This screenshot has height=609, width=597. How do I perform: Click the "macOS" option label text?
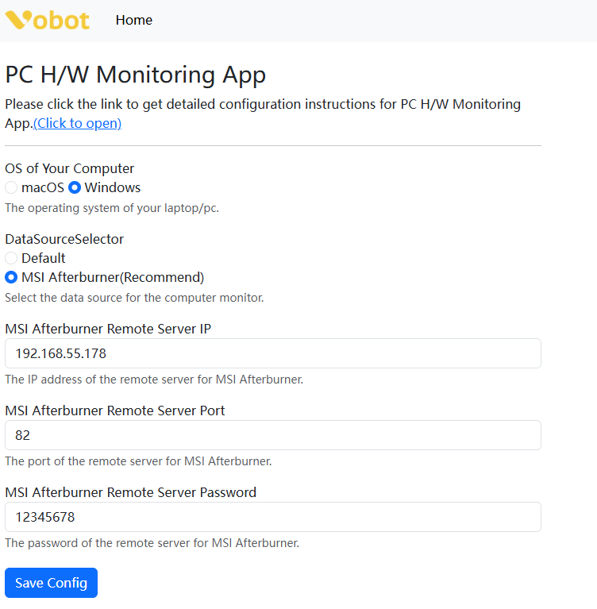[x=43, y=188]
